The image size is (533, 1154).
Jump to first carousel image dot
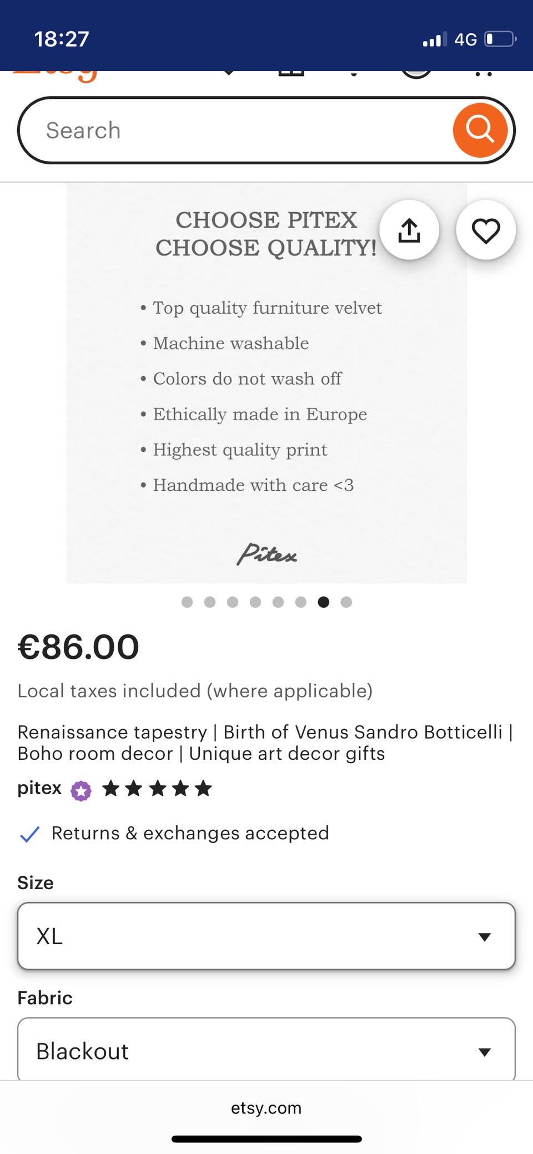point(187,602)
